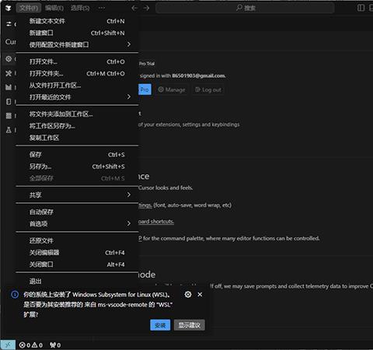Select the flask icon in settings sidebar
Viewport: 373px width, 350px height.
coord(9,130)
